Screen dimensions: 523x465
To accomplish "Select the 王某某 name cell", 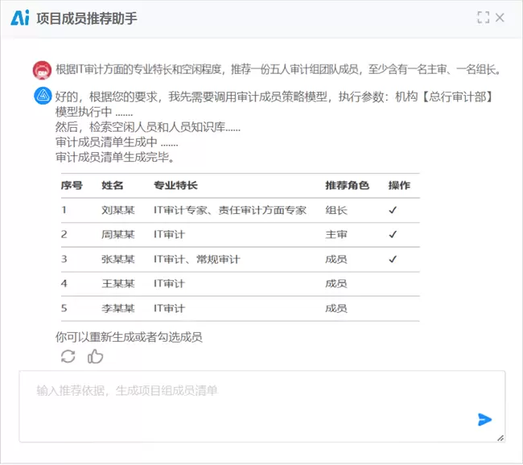I will [x=118, y=283].
